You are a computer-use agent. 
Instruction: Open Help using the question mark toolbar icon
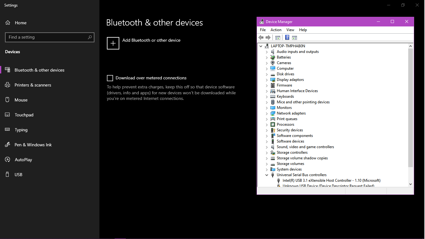(x=287, y=37)
